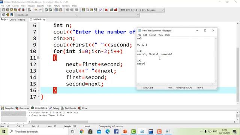
Task: Click the Debug checkmark toolbar icon
Action: (x=101, y=10)
